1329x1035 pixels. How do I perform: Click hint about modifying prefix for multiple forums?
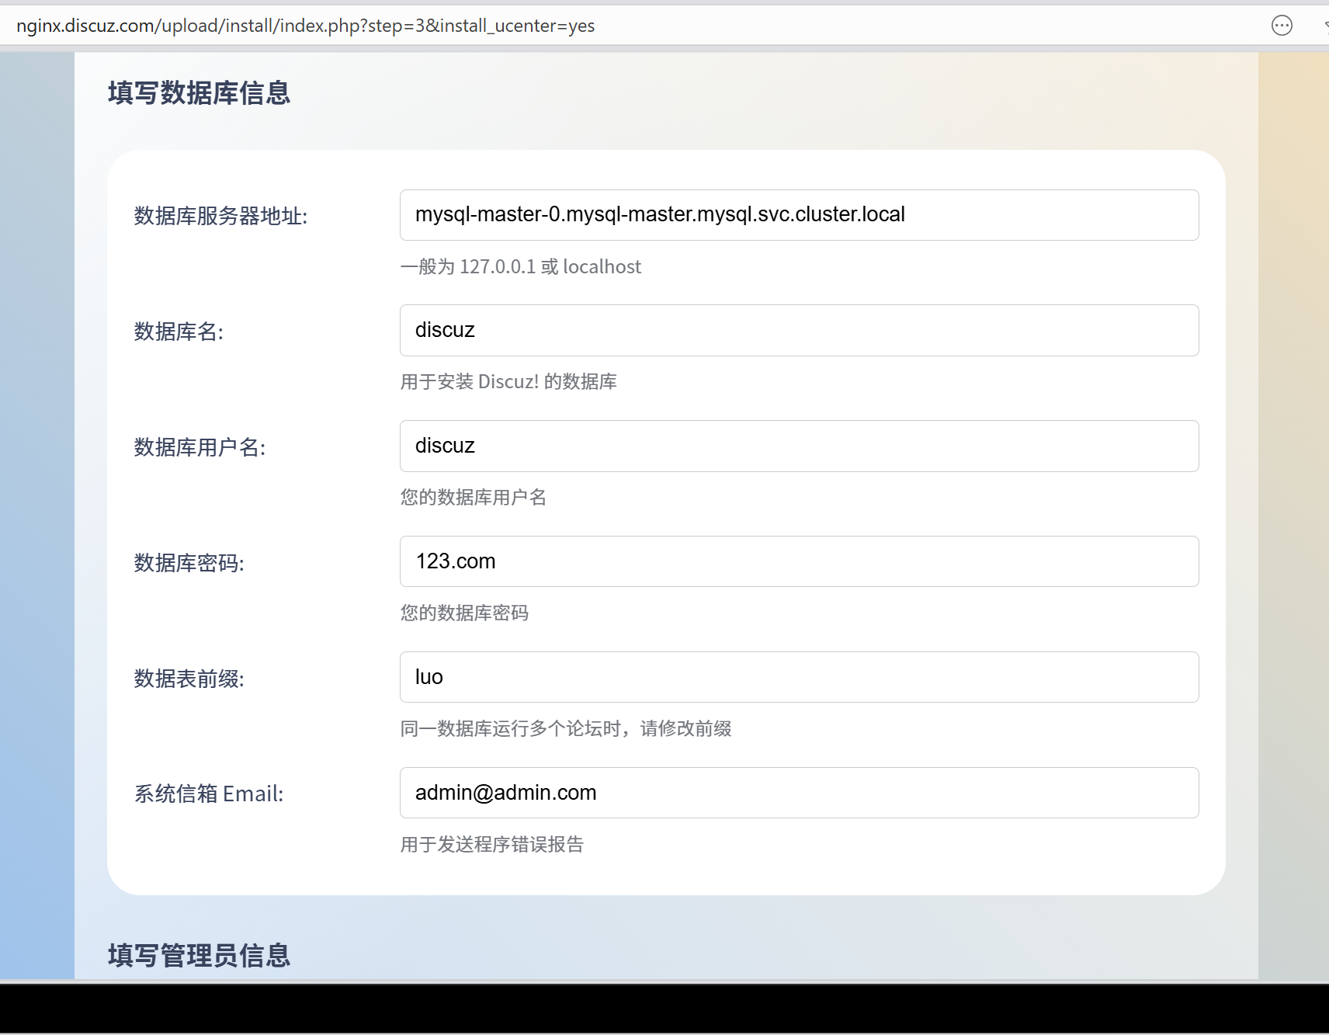[x=566, y=729]
